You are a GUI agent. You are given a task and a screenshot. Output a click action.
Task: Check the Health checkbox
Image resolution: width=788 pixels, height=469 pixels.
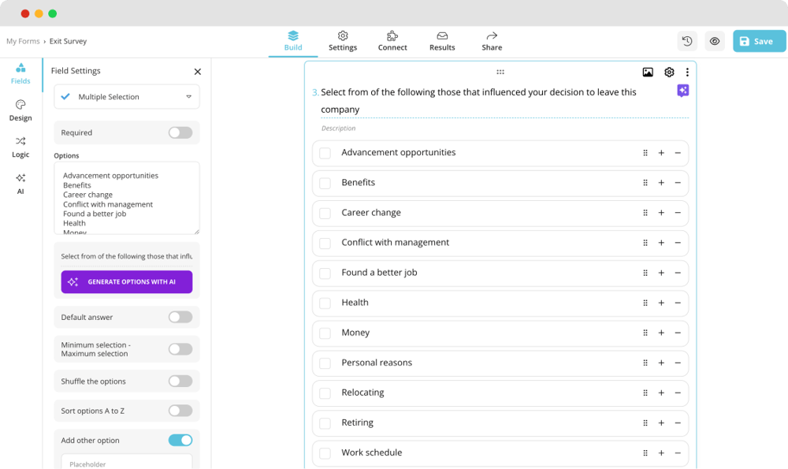coord(325,303)
